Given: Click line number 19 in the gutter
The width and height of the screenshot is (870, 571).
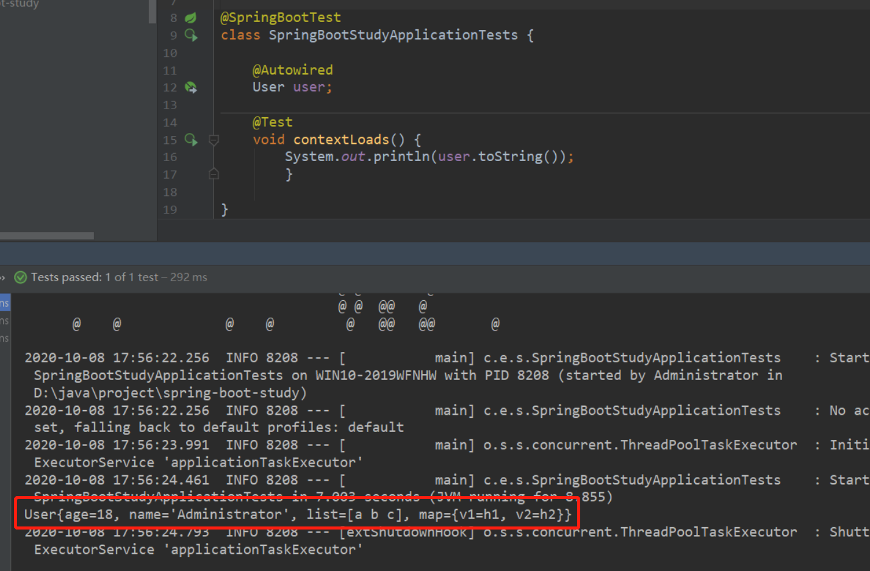Looking at the screenshot, I should [170, 210].
